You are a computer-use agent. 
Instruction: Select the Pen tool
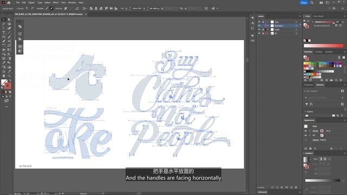[4, 28]
